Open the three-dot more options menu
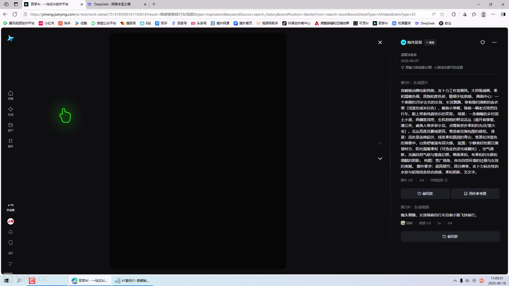Viewport: 509px width, 286px height. pyautogui.click(x=494, y=42)
